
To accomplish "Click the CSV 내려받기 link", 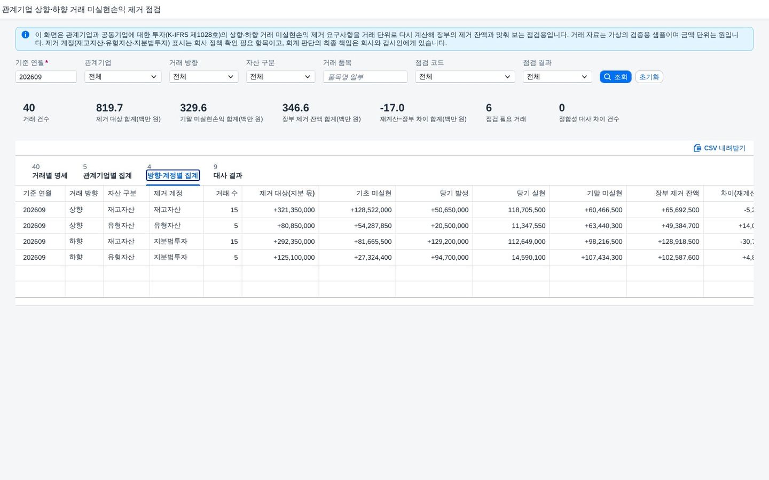I will 719,148.
